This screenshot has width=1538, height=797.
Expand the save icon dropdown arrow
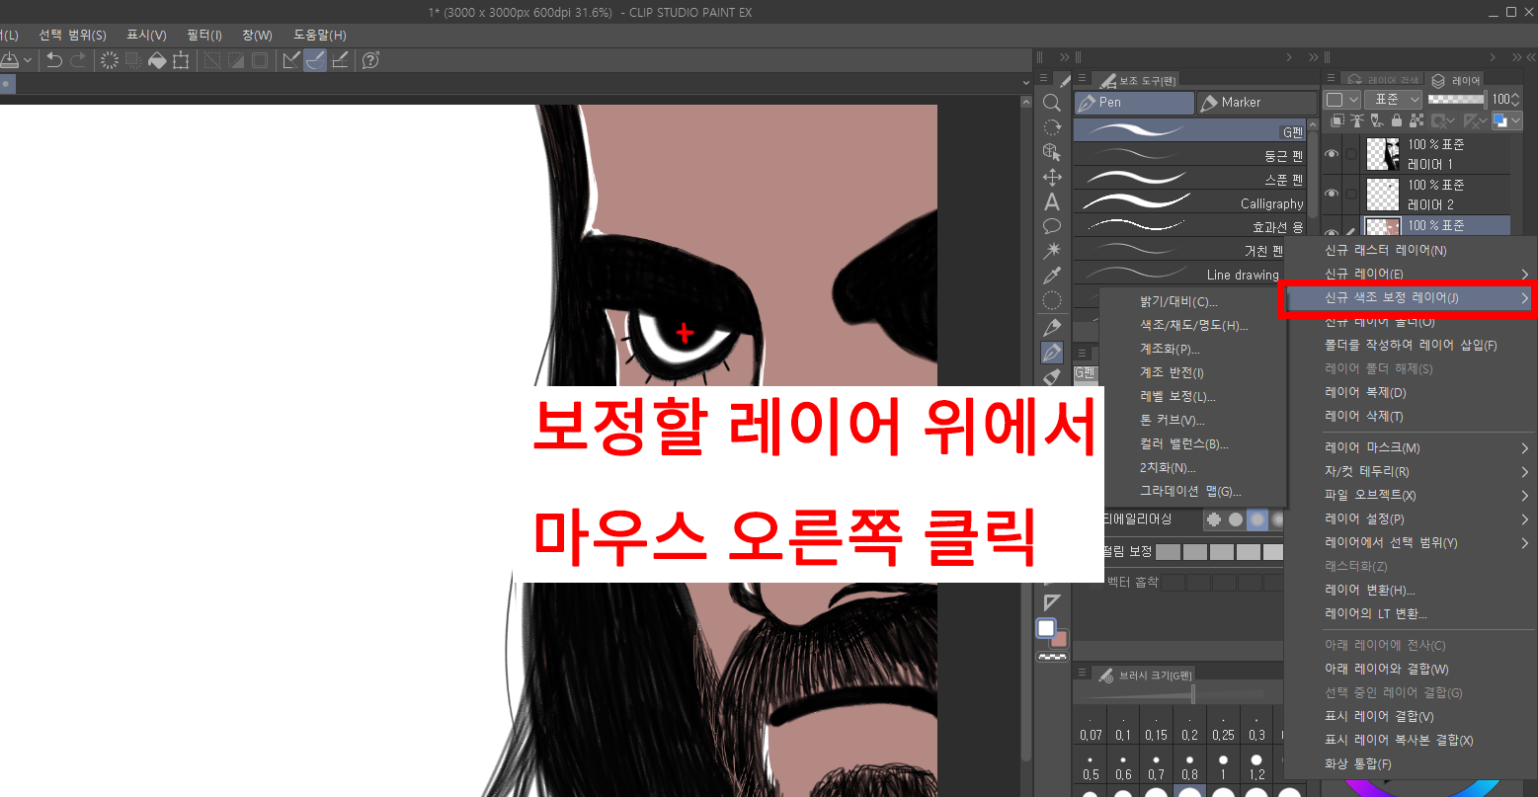tap(27, 61)
